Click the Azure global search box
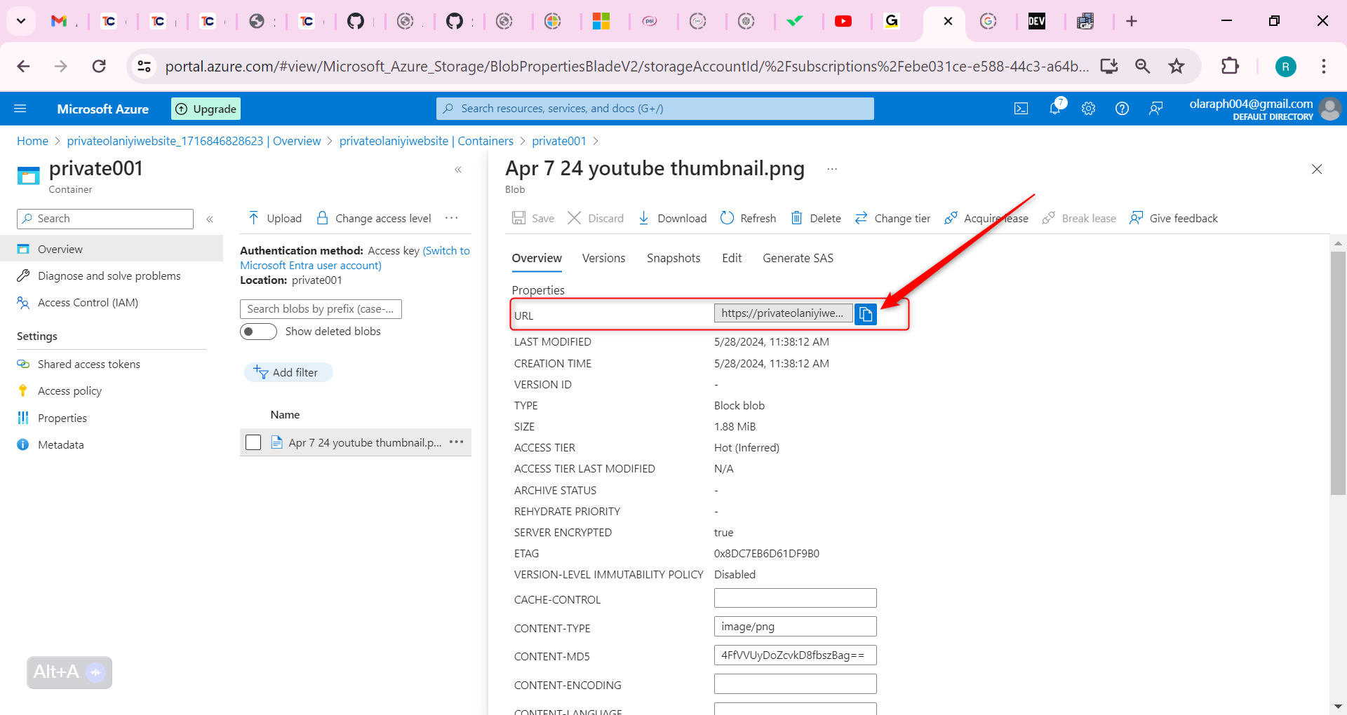 (655, 109)
